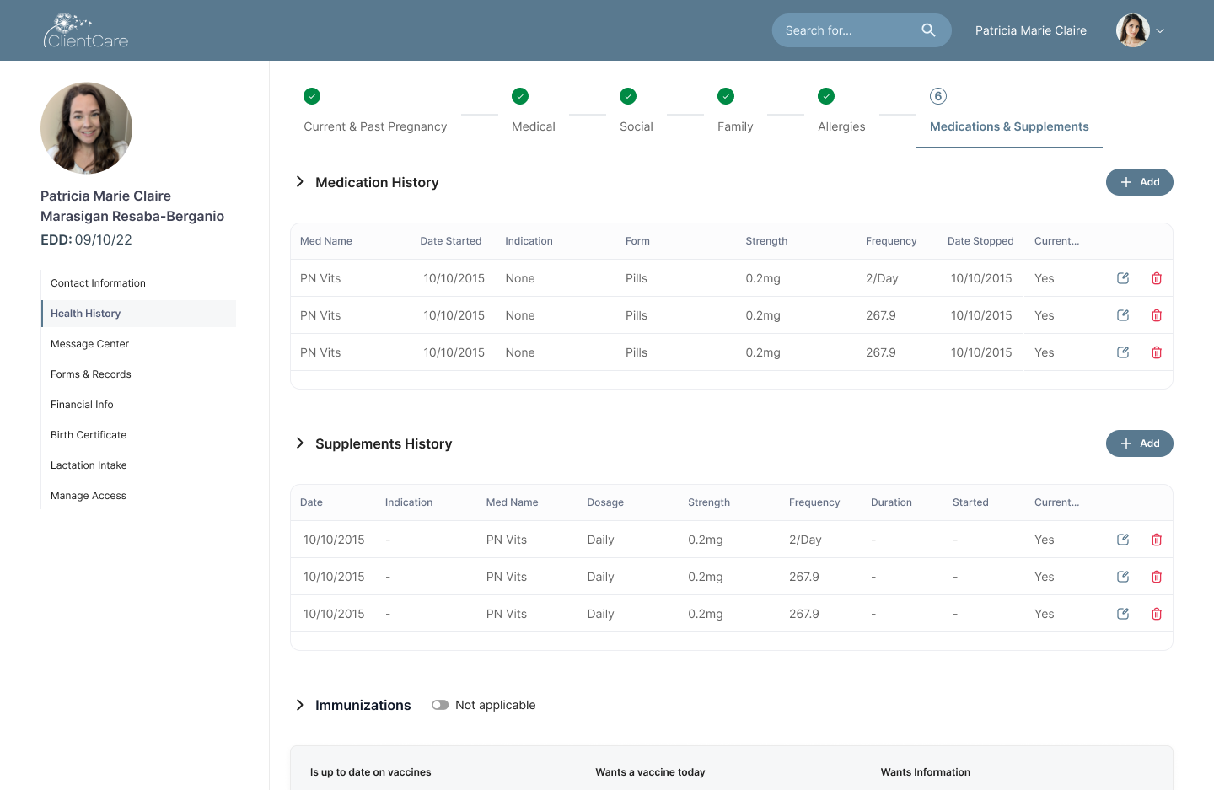This screenshot has width=1214, height=790.
Task: Edit the first Medication History row
Action: 1123,278
